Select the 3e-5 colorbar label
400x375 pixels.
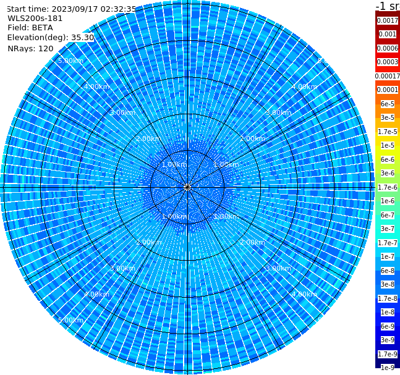tap(388, 117)
